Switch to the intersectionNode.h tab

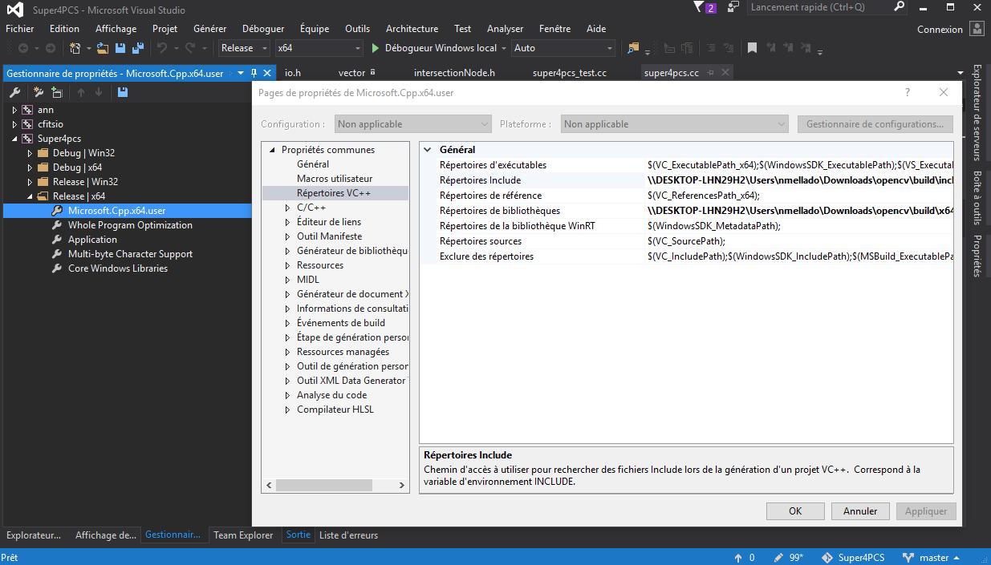point(454,73)
